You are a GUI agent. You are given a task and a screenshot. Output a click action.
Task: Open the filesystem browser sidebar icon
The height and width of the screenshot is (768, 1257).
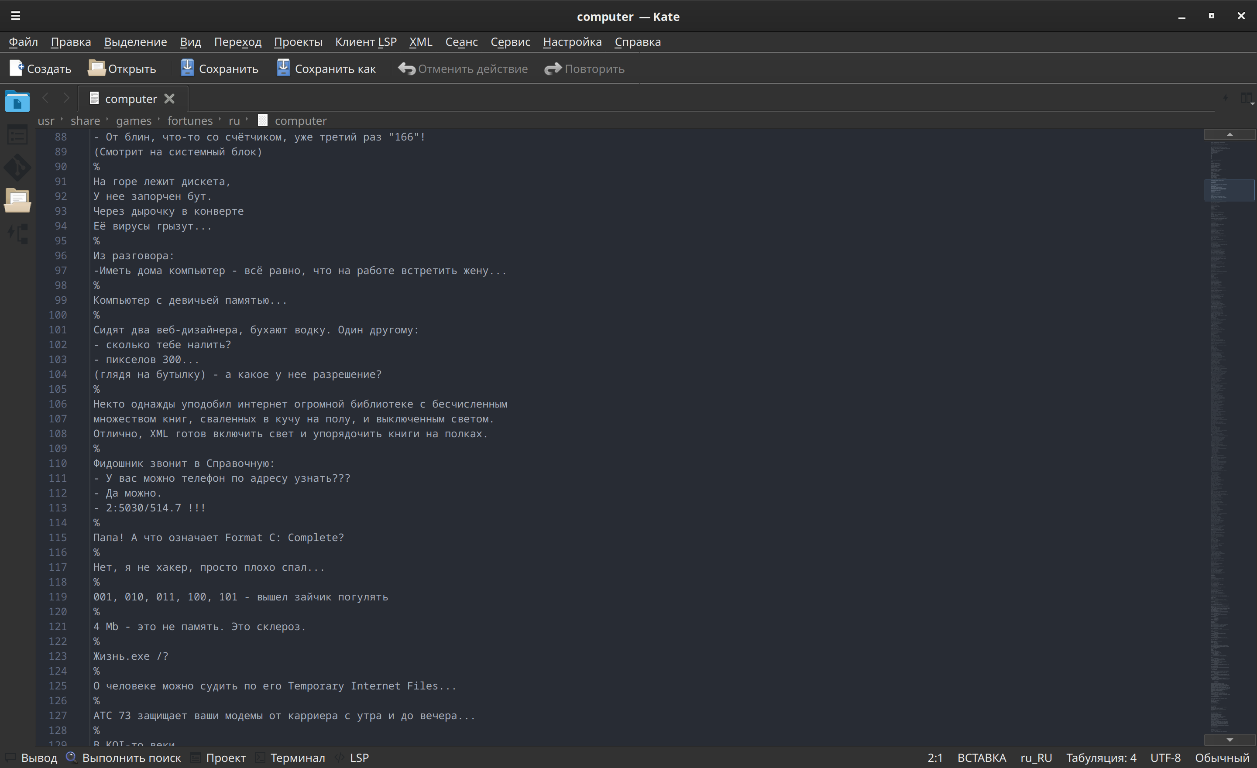click(17, 200)
